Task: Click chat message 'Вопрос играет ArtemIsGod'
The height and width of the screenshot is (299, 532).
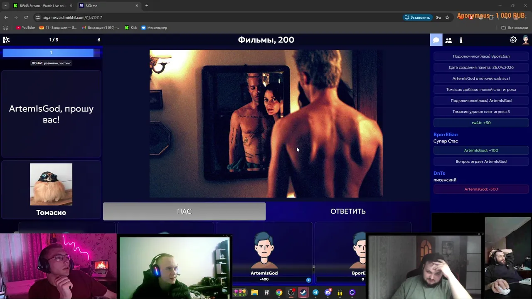Action: click(481, 162)
